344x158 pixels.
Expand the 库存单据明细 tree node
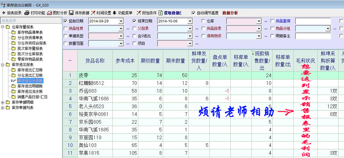coord(3,102)
